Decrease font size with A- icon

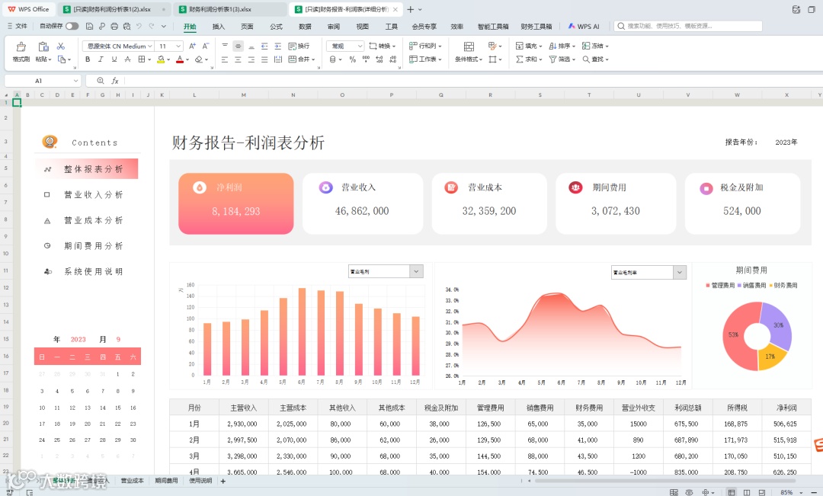click(x=205, y=46)
